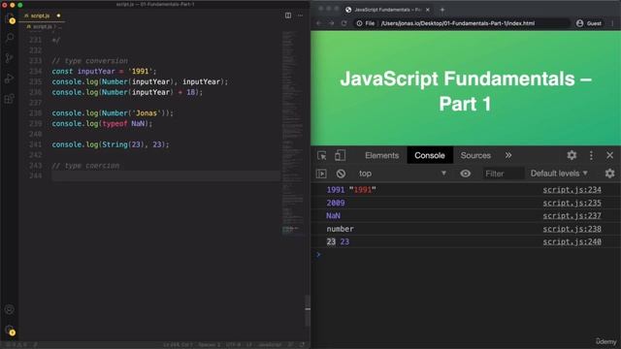Select the 'NaN' console output value

tap(333, 216)
